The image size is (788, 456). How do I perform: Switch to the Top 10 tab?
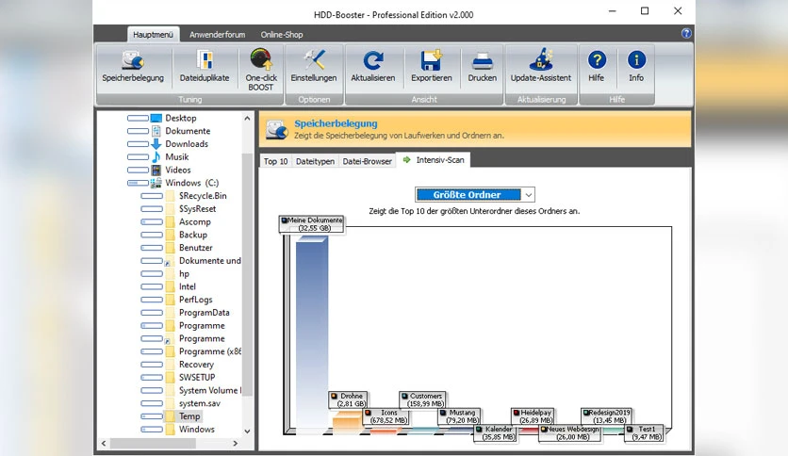(275, 161)
